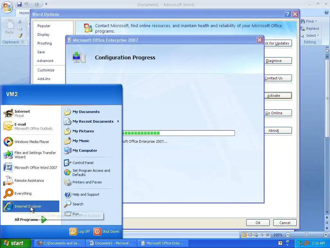Click the About button
The height and width of the screenshot is (248, 330).
(278, 130)
